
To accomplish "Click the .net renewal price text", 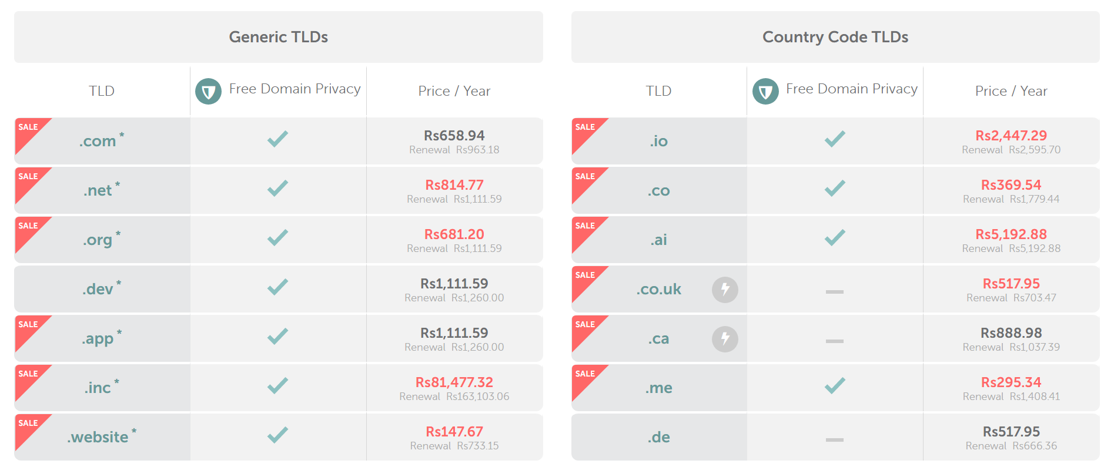I will [454, 200].
